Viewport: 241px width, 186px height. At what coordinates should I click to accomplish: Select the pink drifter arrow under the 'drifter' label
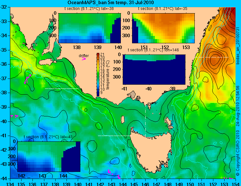click(x=84, y=59)
